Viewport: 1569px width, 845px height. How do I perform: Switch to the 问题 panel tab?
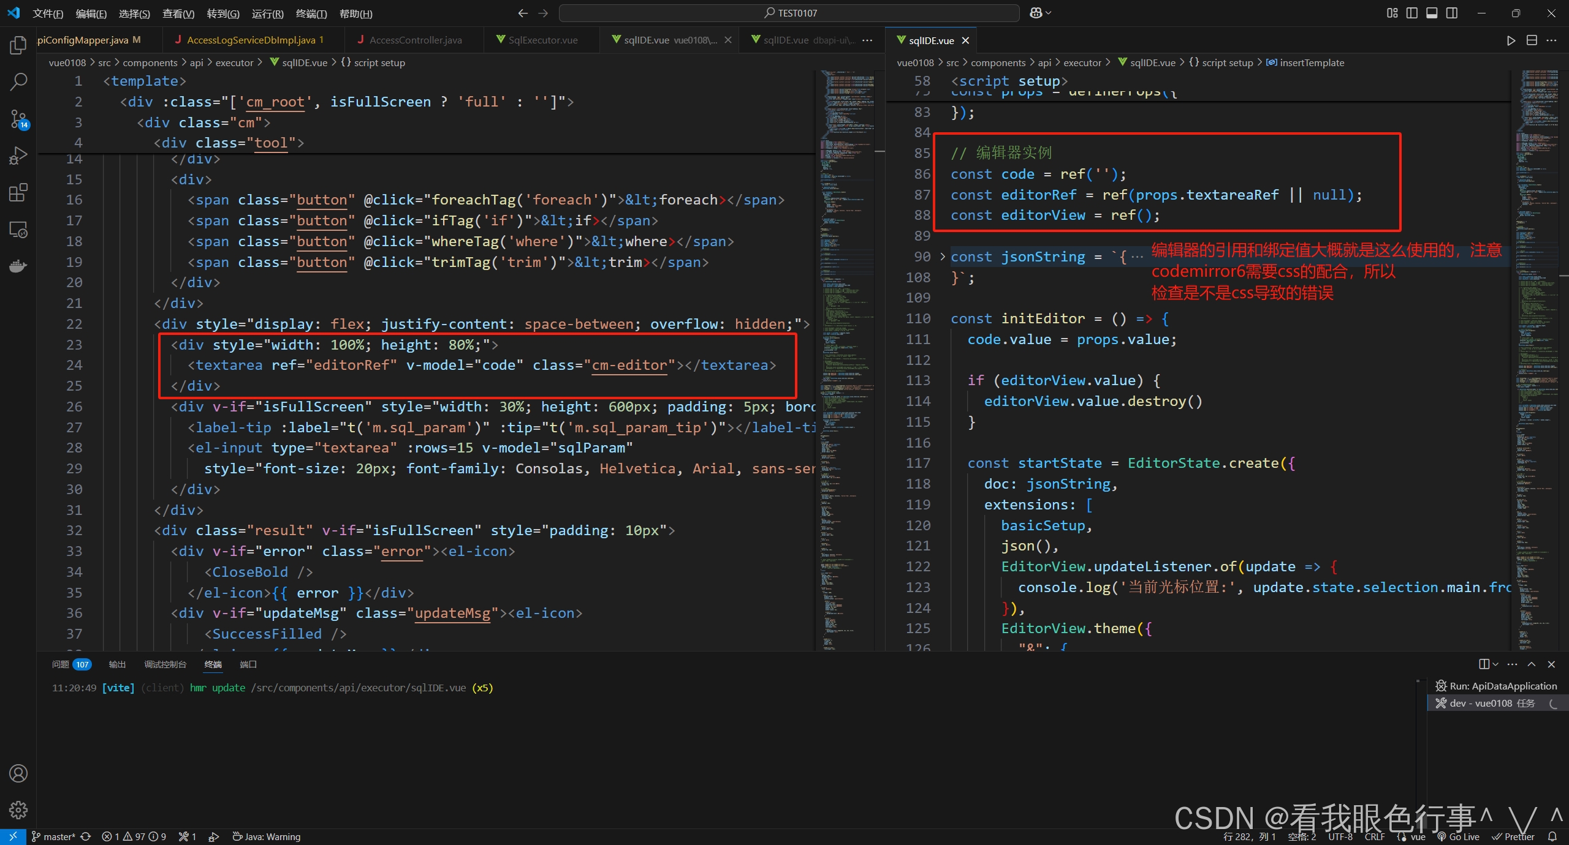pos(60,664)
